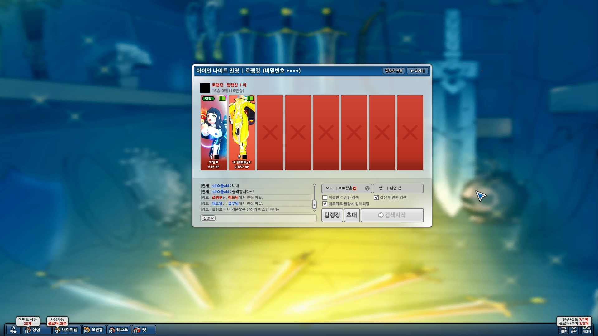Click the chat message input field
598x336 pixels.
point(259,218)
